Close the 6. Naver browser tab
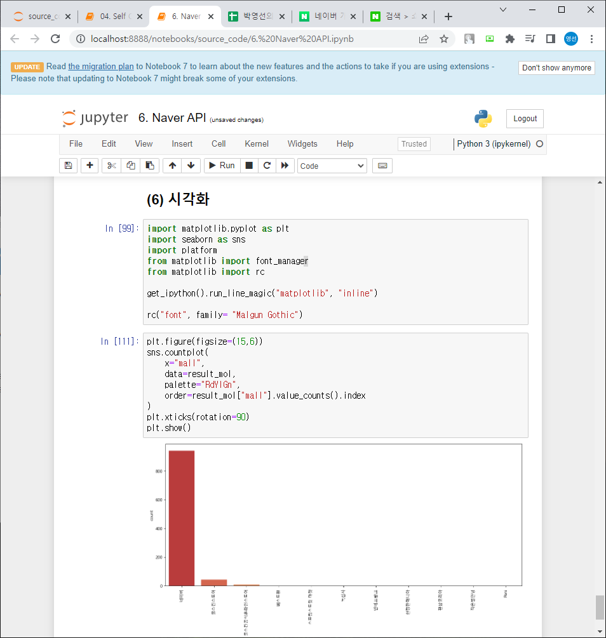This screenshot has height=638, width=606. (x=211, y=17)
